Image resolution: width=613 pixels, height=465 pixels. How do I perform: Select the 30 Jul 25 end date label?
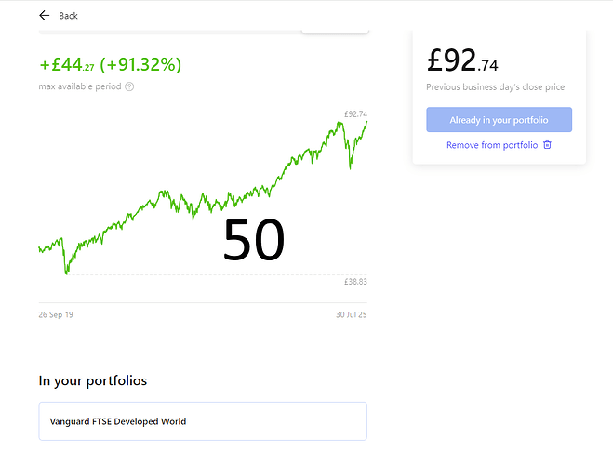352,315
